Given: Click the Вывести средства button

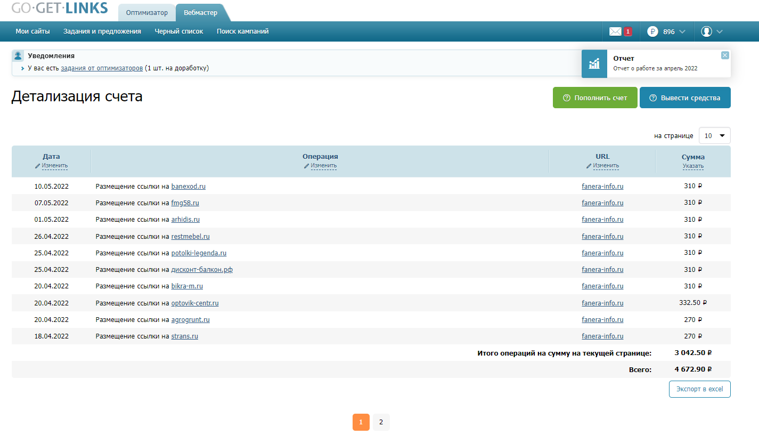Looking at the screenshot, I should coord(685,98).
